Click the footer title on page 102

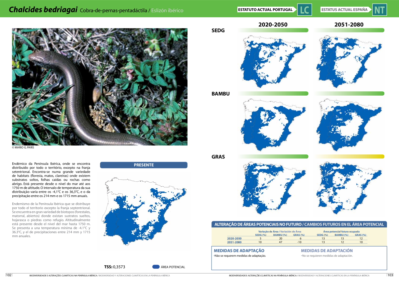click(x=100, y=275)
